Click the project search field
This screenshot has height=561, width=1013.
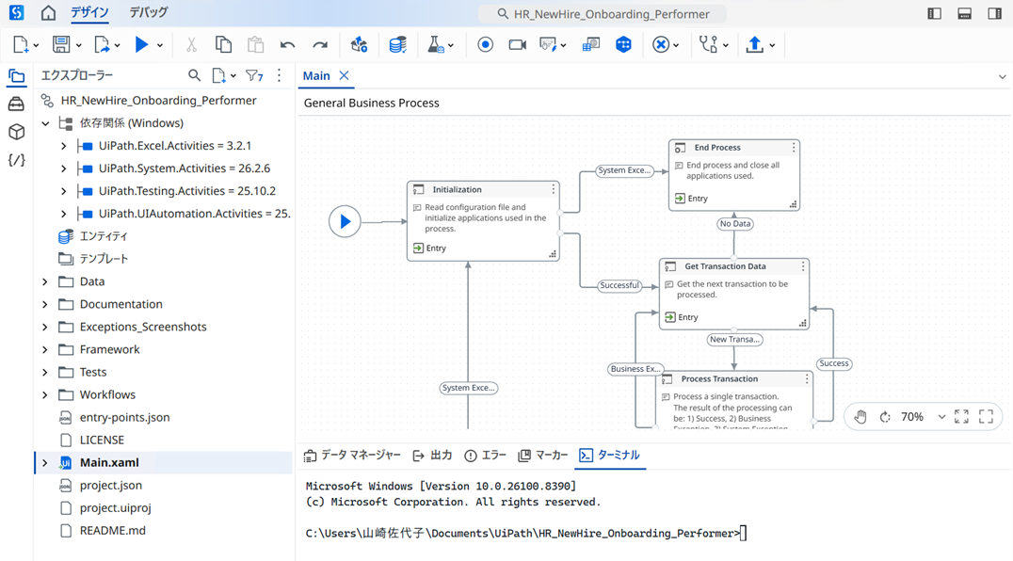tap(603, 13)
